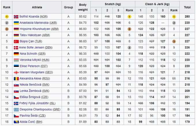Click the Norway flag icon beside Solfrid Koanda

coord(16,16)
